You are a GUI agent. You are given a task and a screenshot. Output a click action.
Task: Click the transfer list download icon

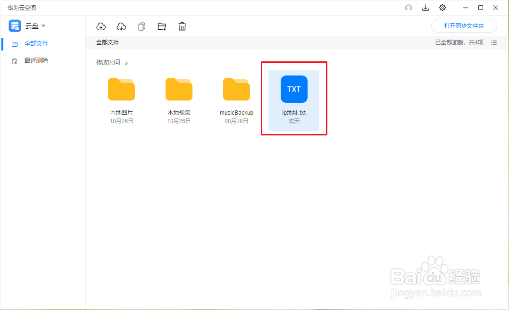pos(425,8)
